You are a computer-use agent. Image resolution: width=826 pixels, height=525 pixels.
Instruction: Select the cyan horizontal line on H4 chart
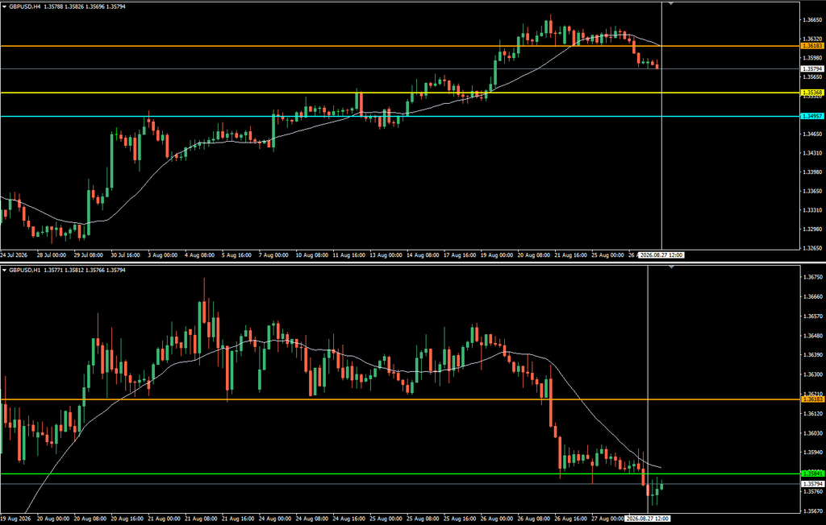(x=400, y=116)
